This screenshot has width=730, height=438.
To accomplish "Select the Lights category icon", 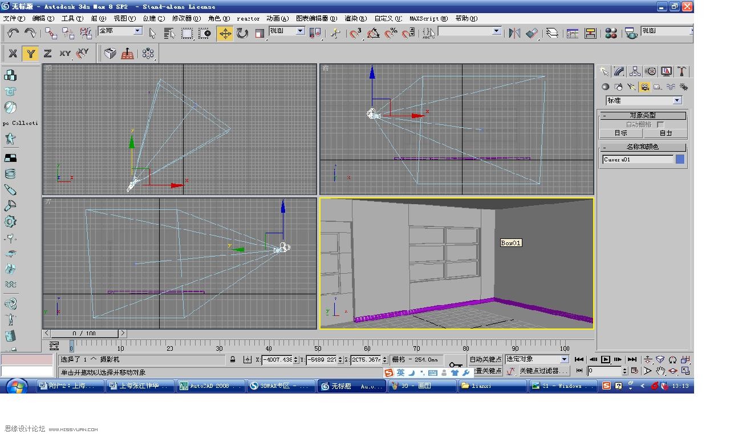I will click(x=631, y=87).
